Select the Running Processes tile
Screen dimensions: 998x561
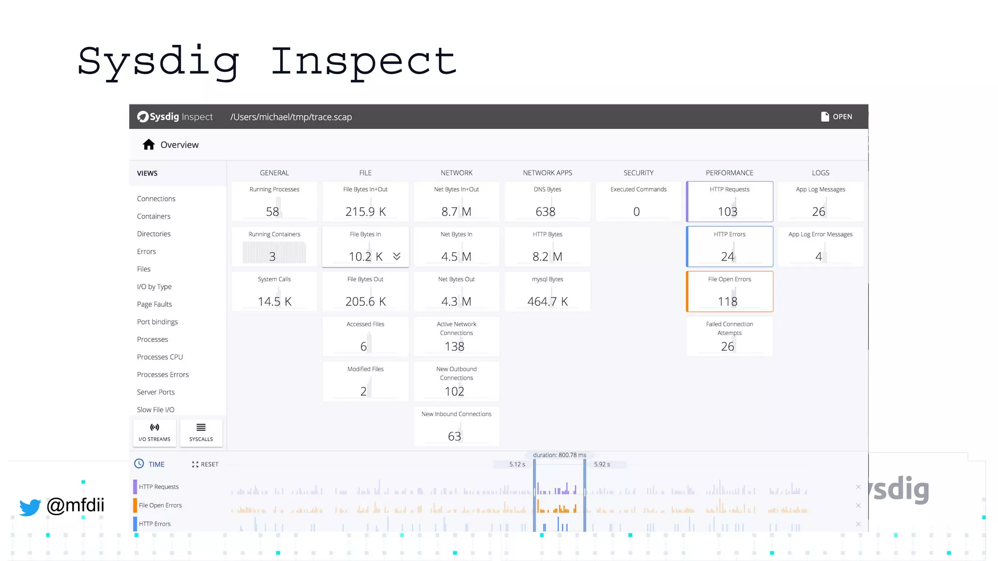point(274,202)
